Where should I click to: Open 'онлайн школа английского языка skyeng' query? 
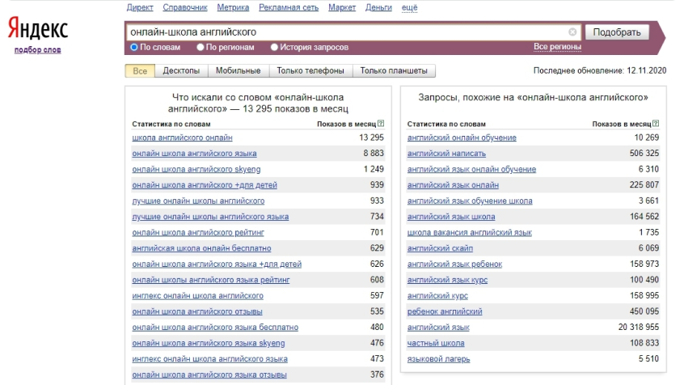208,343
